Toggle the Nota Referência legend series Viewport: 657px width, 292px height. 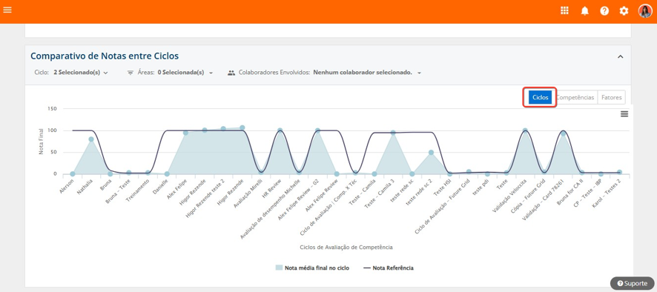pyautogui.click(x=387, y=268)
